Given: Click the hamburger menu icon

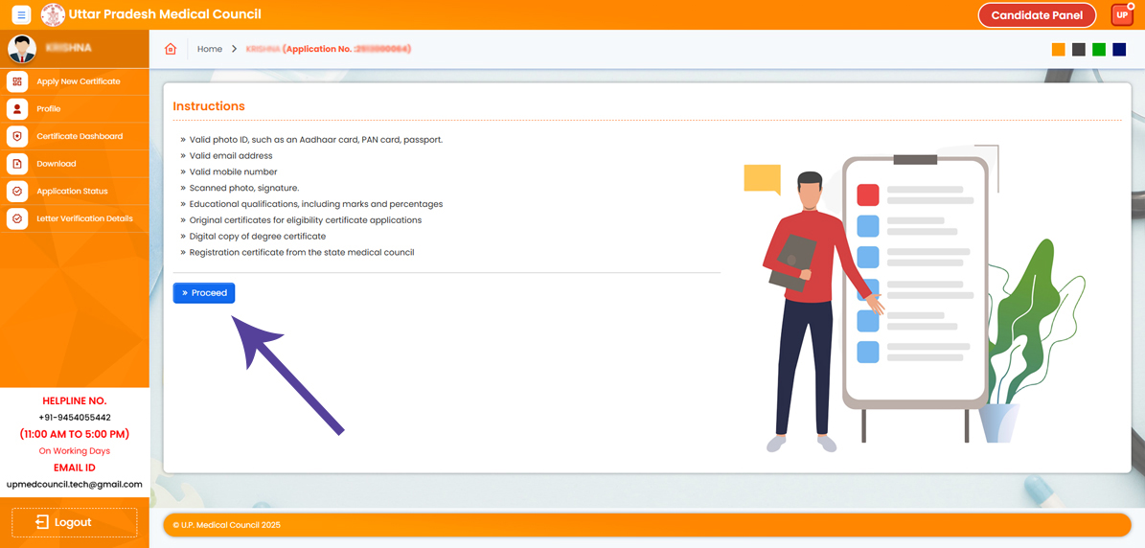Looking at the screenshot, I should point(21,15).
